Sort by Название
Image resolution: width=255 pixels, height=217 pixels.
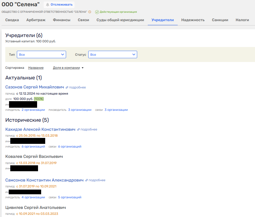pyautogui.click(x=36, y=68)
